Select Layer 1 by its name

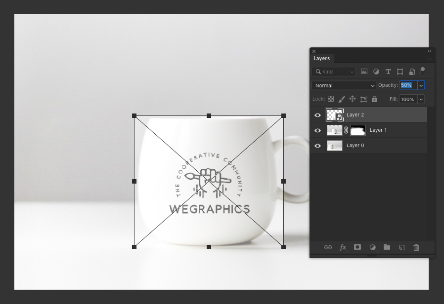[378, 130]
